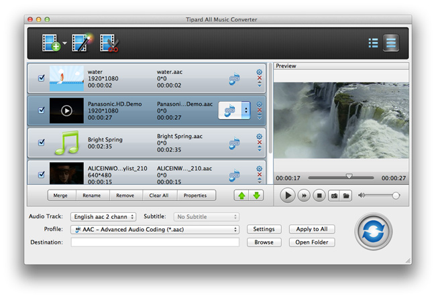The width and height of the screenshot is (436, 298).
Task: Click the Destination path input field
Action: point(155,242)
